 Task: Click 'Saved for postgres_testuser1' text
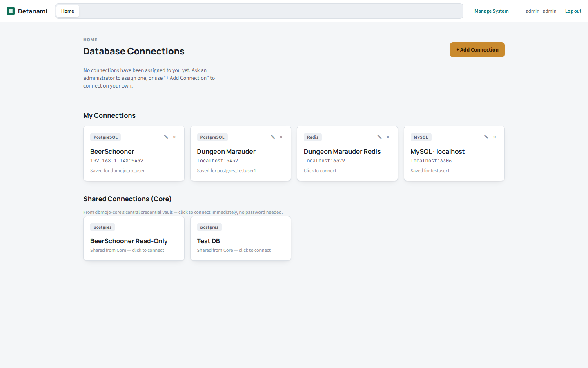pos(227,171)
